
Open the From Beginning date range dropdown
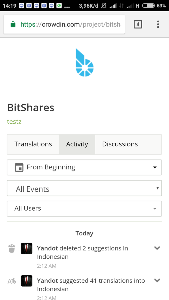[84, 167]
